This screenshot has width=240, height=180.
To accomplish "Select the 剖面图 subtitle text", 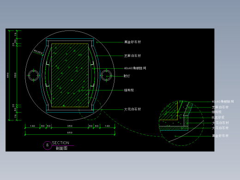I will pyautogui.click(x=61, y=148).
